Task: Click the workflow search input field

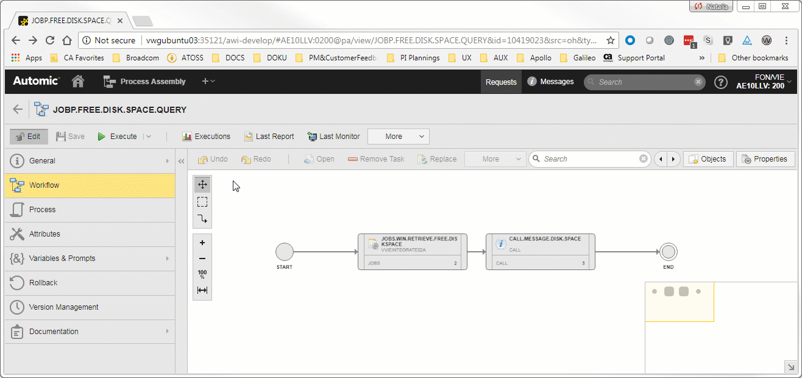Action: click(589, 159)
